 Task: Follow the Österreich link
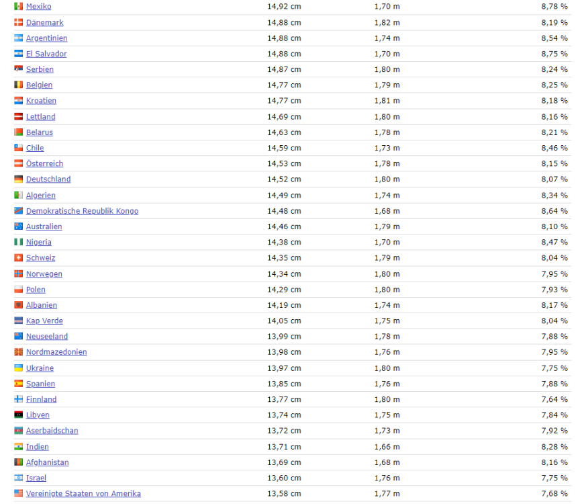coord(44,164)
